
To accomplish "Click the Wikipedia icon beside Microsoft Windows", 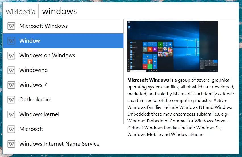I will [11, 26].
